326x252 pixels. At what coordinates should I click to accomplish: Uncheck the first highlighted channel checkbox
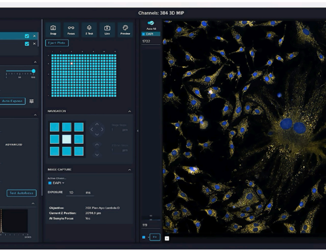(x=27, y=36)
